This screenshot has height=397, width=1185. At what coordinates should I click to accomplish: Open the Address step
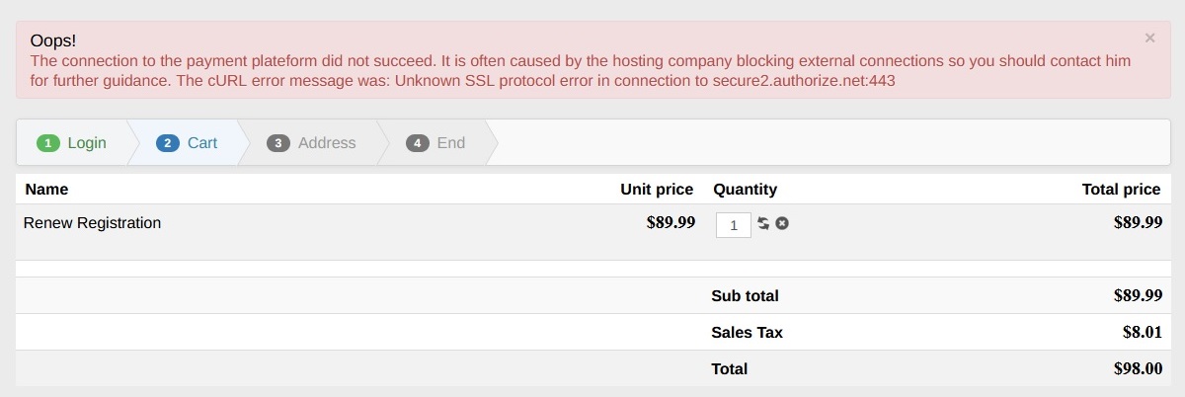tap(326, 143)
